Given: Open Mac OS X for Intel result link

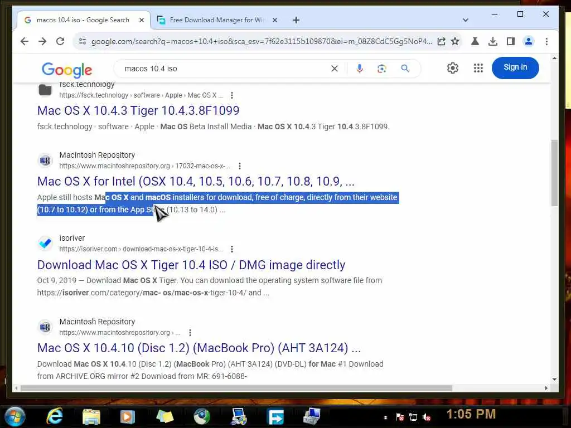Looking at the screenshot, I should click(x=196, y=181).
